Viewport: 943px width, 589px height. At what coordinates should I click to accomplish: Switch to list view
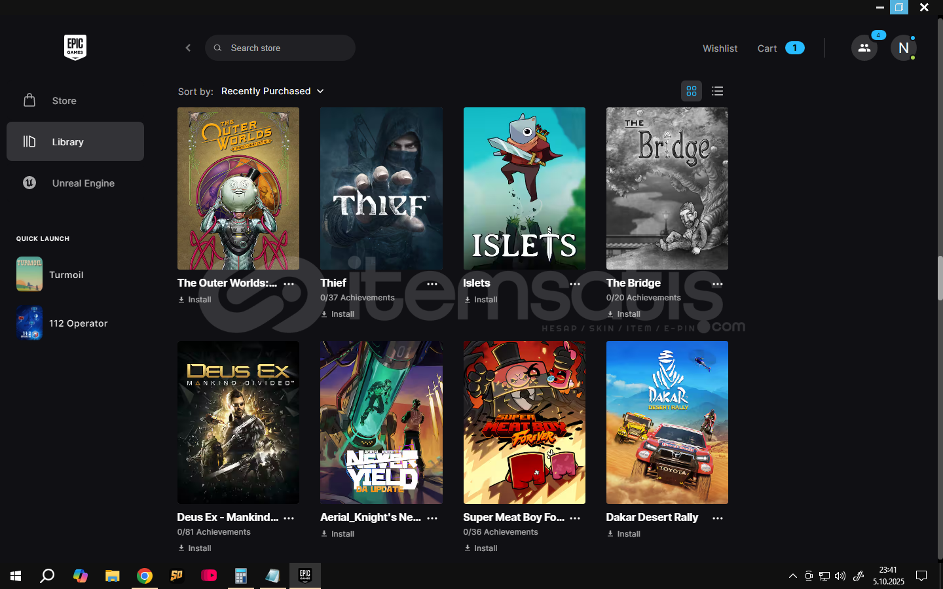718,91
